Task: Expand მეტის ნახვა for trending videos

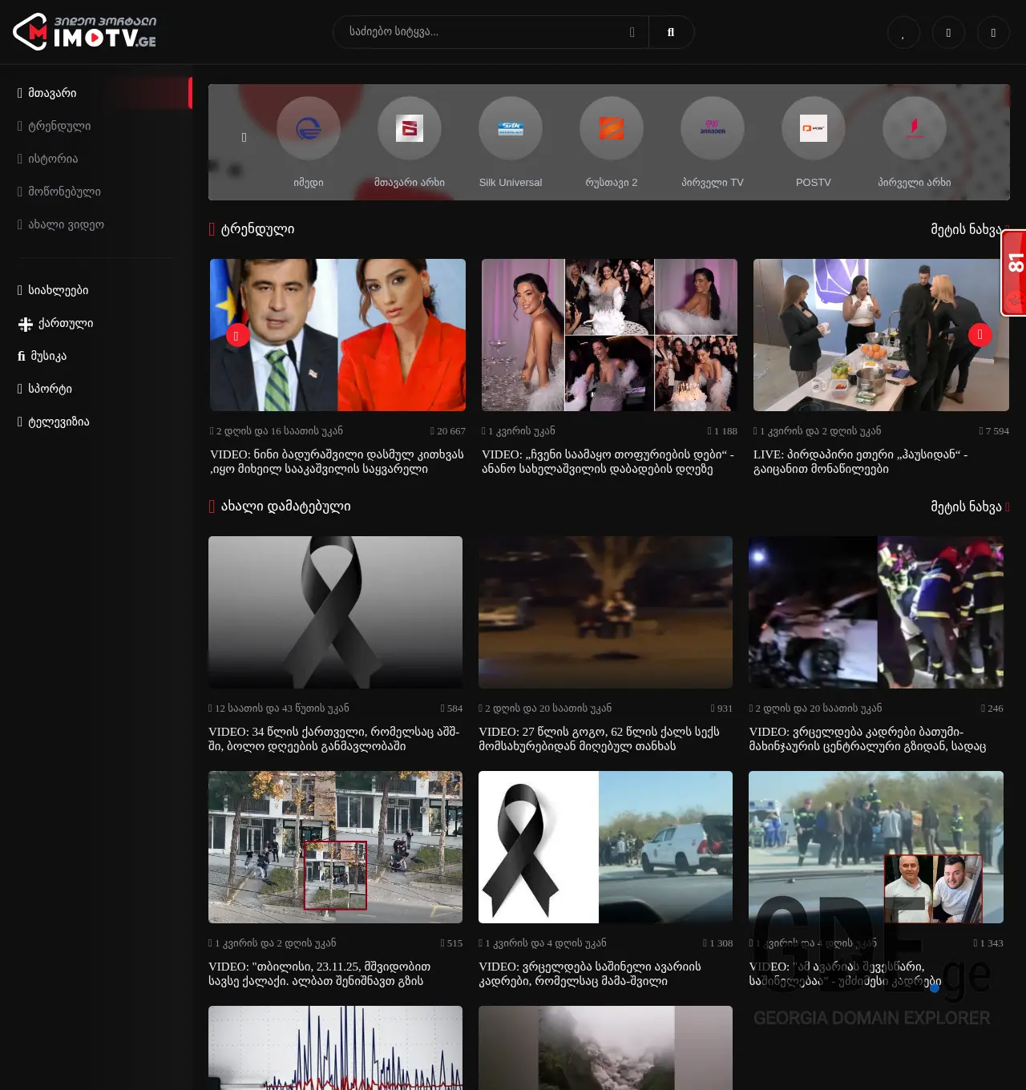Action: click(967, 228)
